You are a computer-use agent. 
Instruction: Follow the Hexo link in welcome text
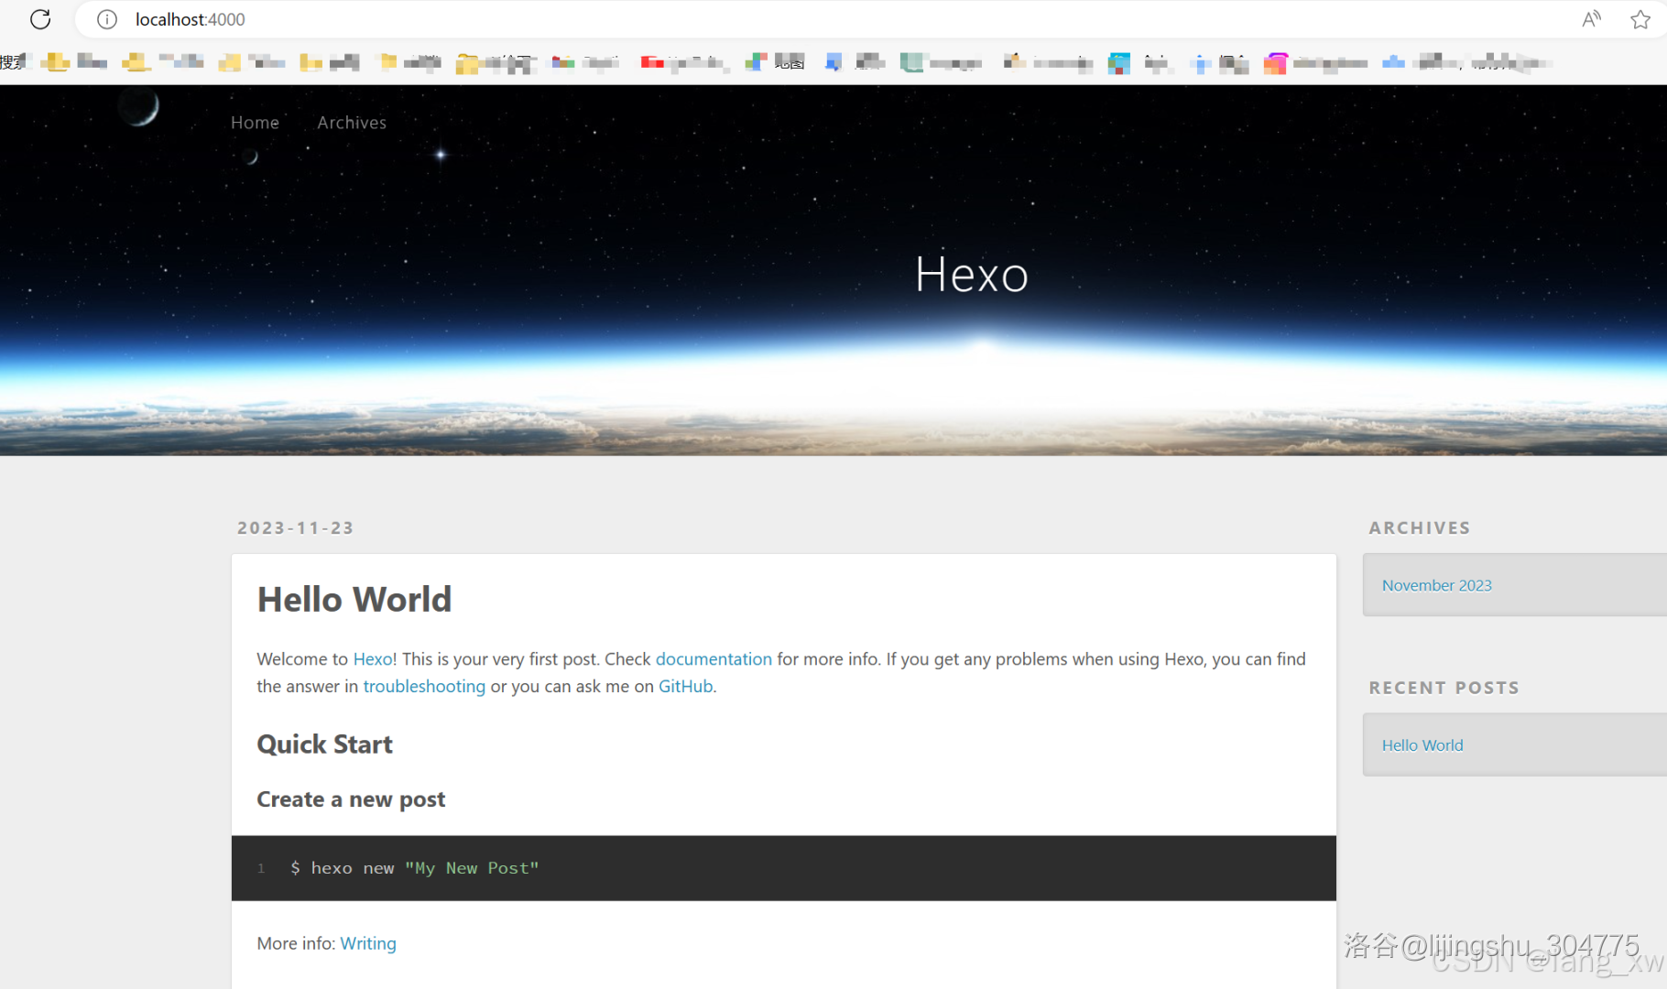tap(373, 658)
